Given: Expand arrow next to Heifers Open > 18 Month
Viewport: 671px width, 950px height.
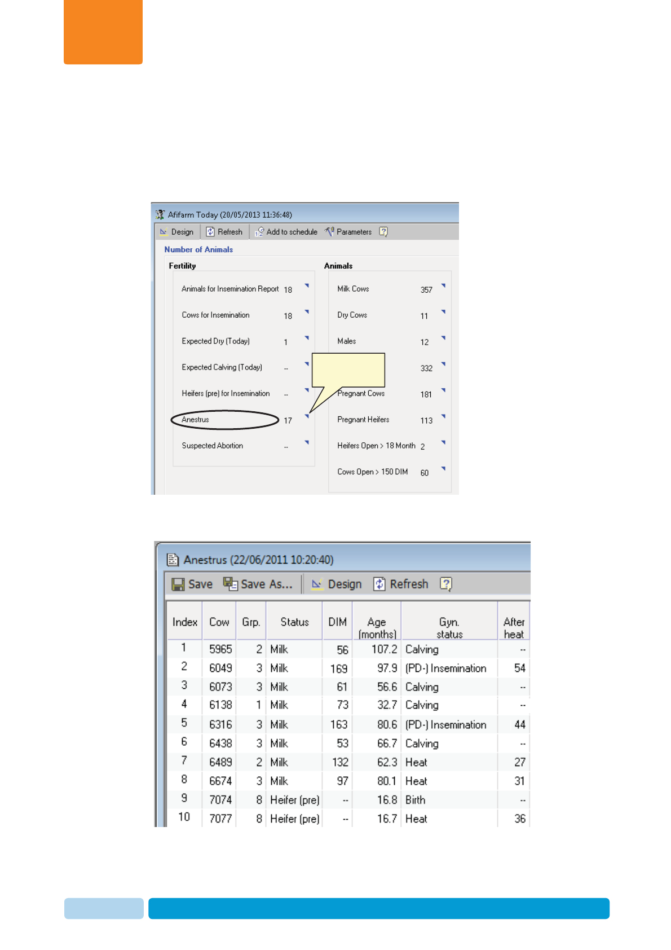Looking at the screenshot, I should pos(443,442).
